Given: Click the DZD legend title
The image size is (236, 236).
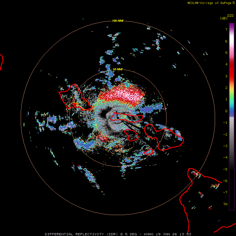Looking at the screenshot, I should click(230, 16).
